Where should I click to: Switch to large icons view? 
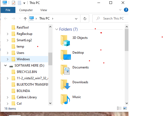coord(125,108)
